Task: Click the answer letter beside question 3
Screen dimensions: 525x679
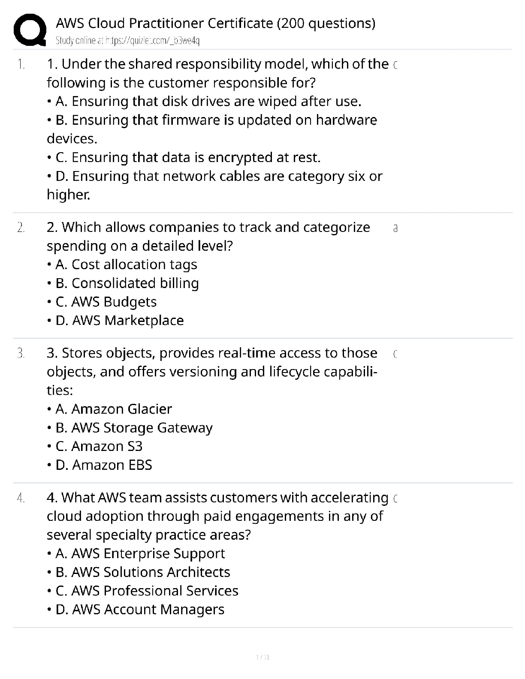Action: (x=395, y=354)
